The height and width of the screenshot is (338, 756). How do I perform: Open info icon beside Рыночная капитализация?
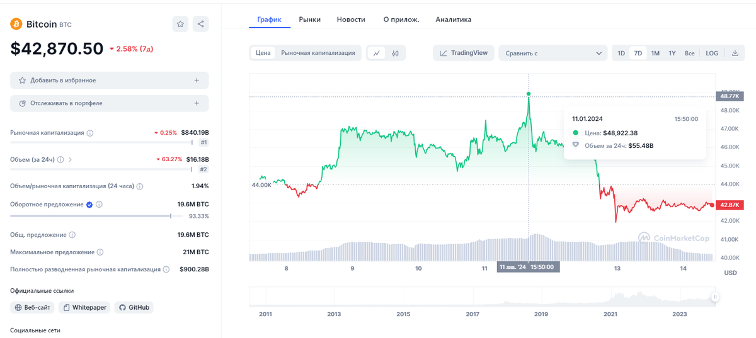[x=90, y=133]
